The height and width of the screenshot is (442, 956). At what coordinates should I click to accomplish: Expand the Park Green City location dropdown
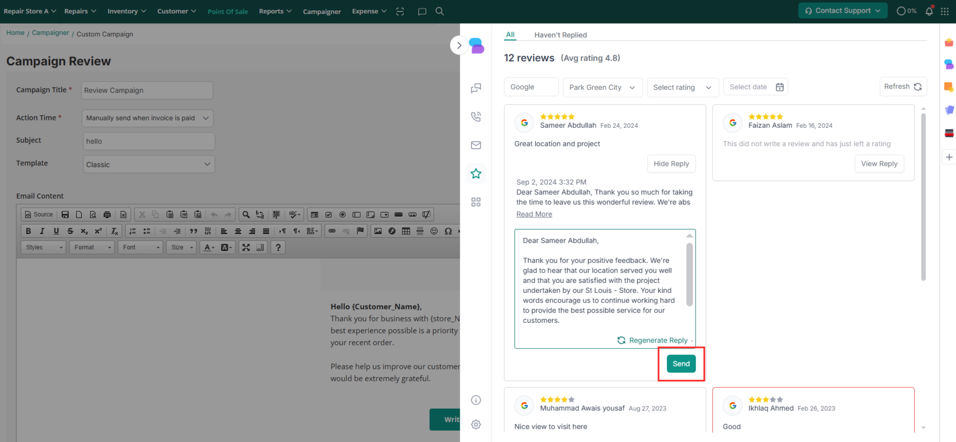(602, 87)
